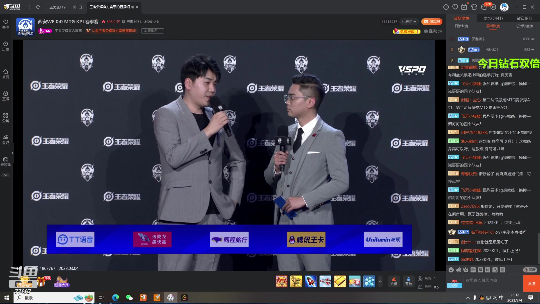Toggle the 粉 chat option
The image size is (540, 304).
(473, 270)
